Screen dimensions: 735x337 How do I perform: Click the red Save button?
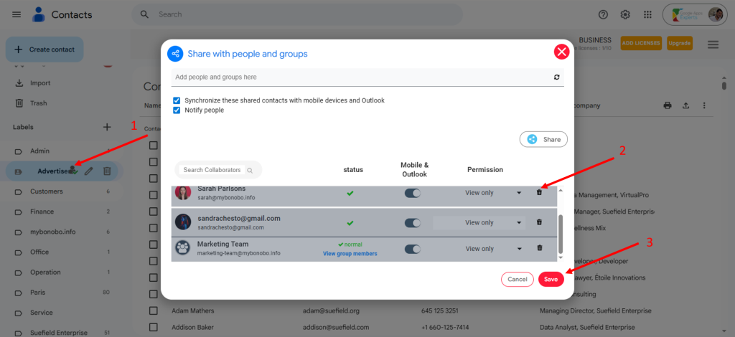click(x=551, y=279)
